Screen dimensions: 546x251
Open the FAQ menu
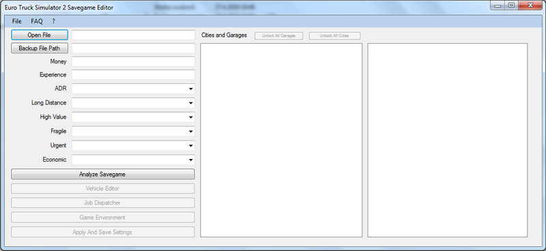(37, 21)
